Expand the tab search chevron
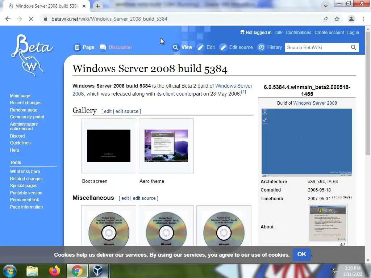 pos(326,6)
